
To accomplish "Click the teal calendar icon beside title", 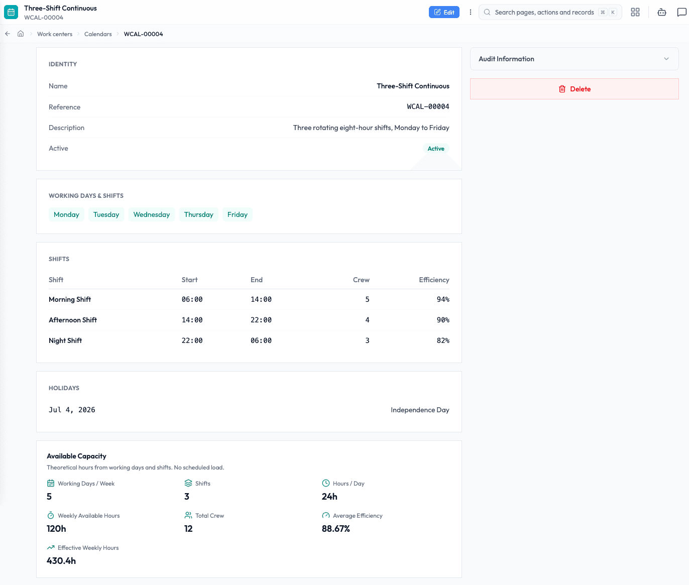I will click(11, 12).
